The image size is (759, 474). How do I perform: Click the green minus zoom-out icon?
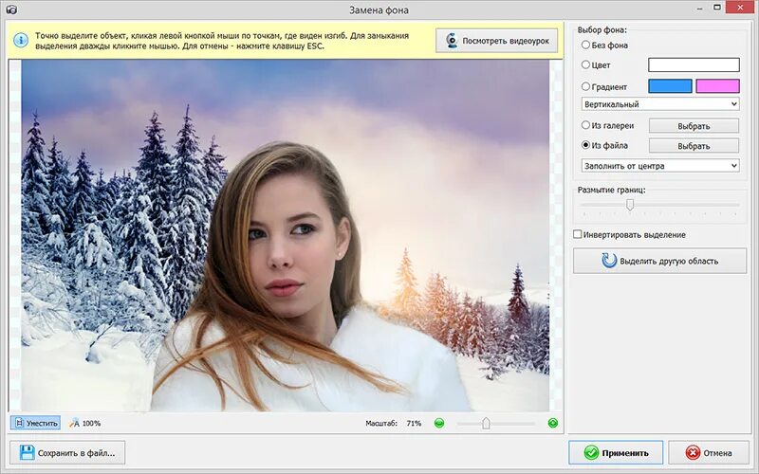[x=439, y=423]
